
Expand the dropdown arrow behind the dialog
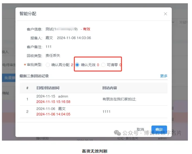[x=174, y=22]
